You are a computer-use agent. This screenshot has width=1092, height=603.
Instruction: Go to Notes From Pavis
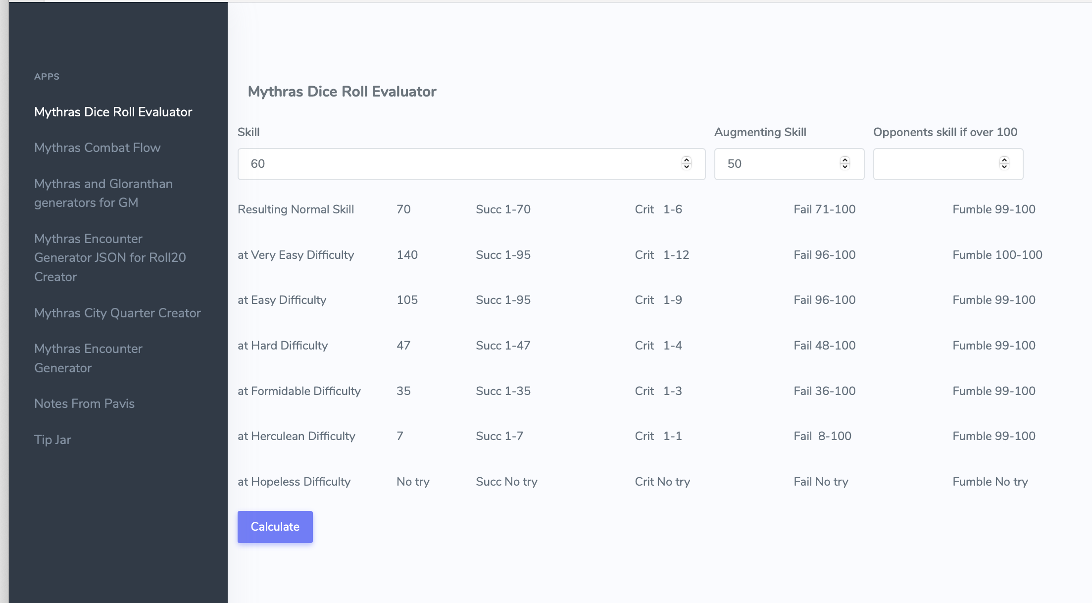(84, 403)
